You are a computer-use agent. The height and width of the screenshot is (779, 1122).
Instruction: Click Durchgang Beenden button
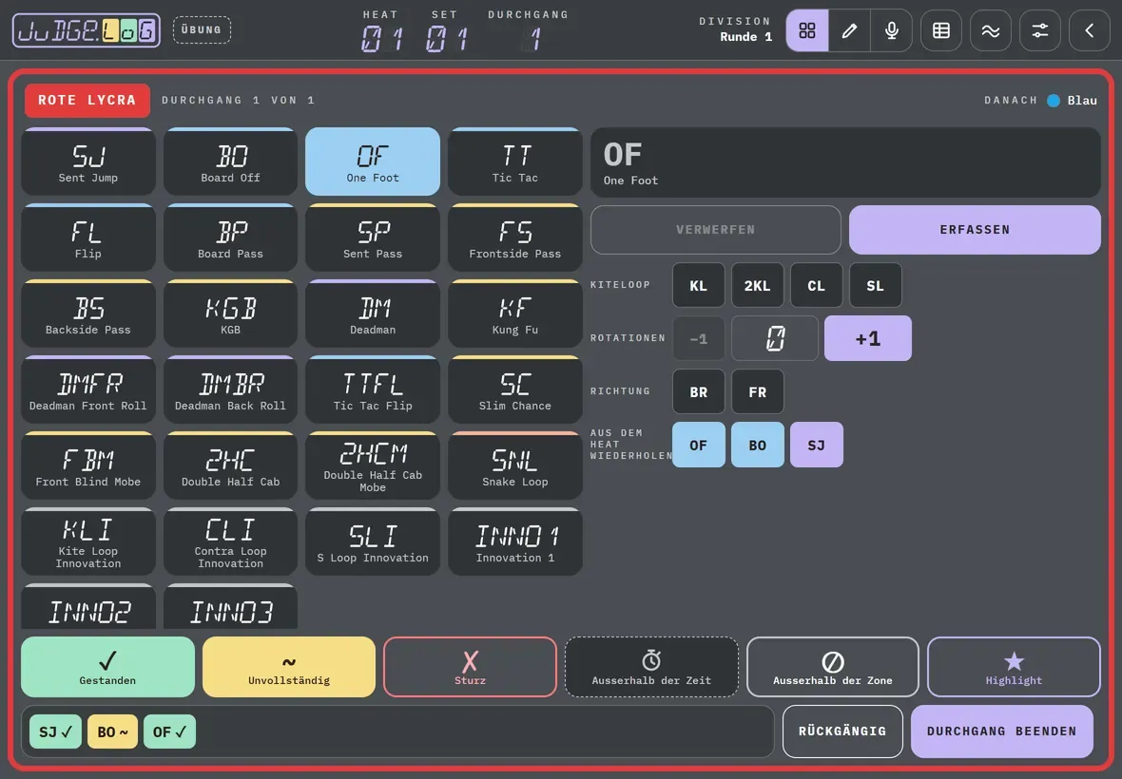point(1002,731)
